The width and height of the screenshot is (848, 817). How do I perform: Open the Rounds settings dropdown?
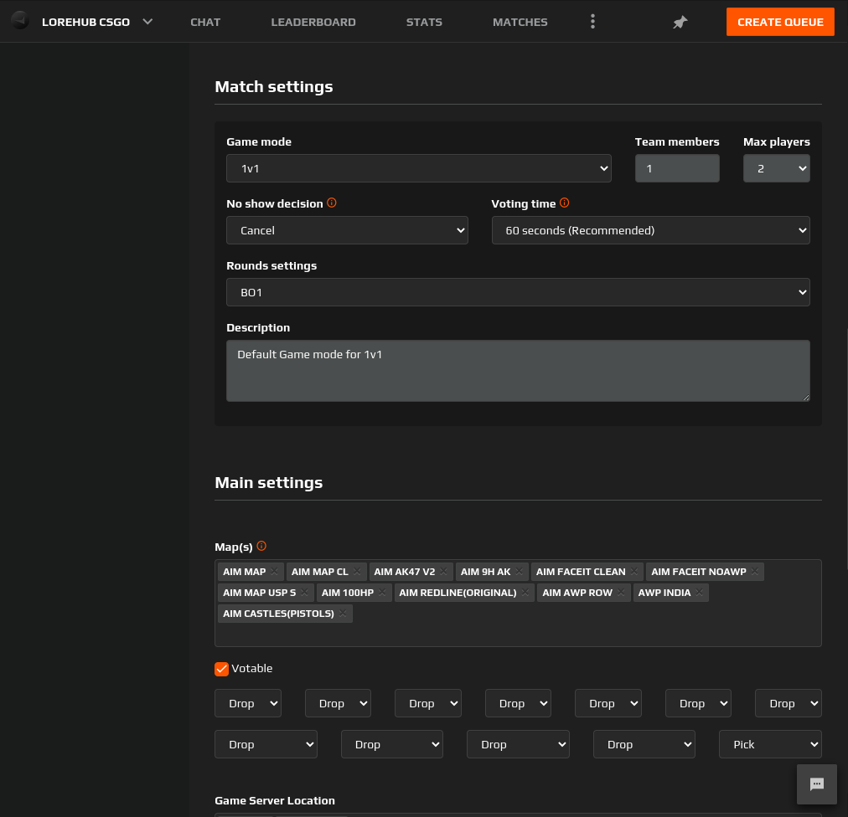pyautogui.click(x=518, y=292)
